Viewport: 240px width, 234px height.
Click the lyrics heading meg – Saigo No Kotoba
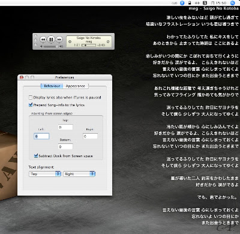coord(214,8)
